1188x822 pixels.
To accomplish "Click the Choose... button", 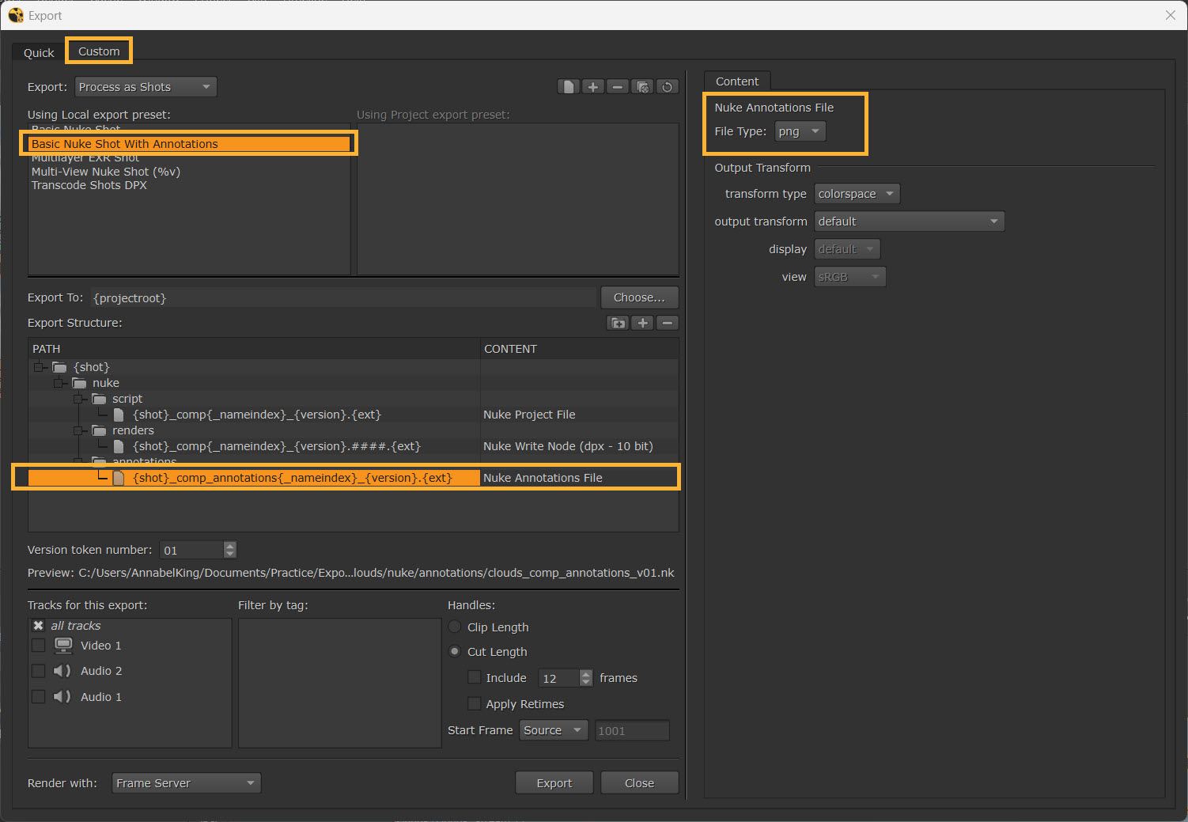I will click(639, 297).
